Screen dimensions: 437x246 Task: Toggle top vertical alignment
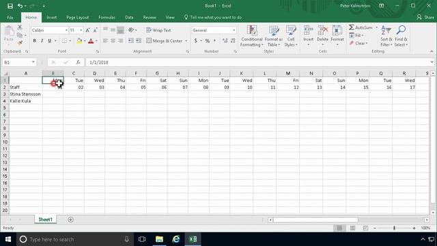[105, 30]
